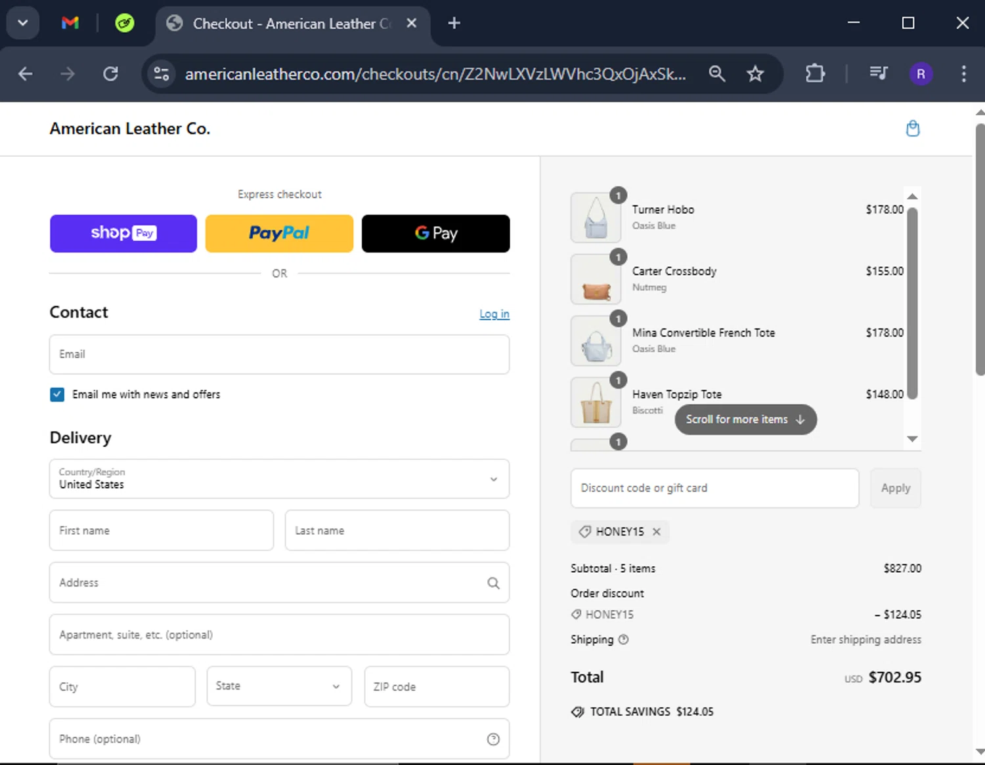Image resolution: width=985 pixels, height=765 pixels.
Task: Click the address bar URL
Action: (435, 73)
